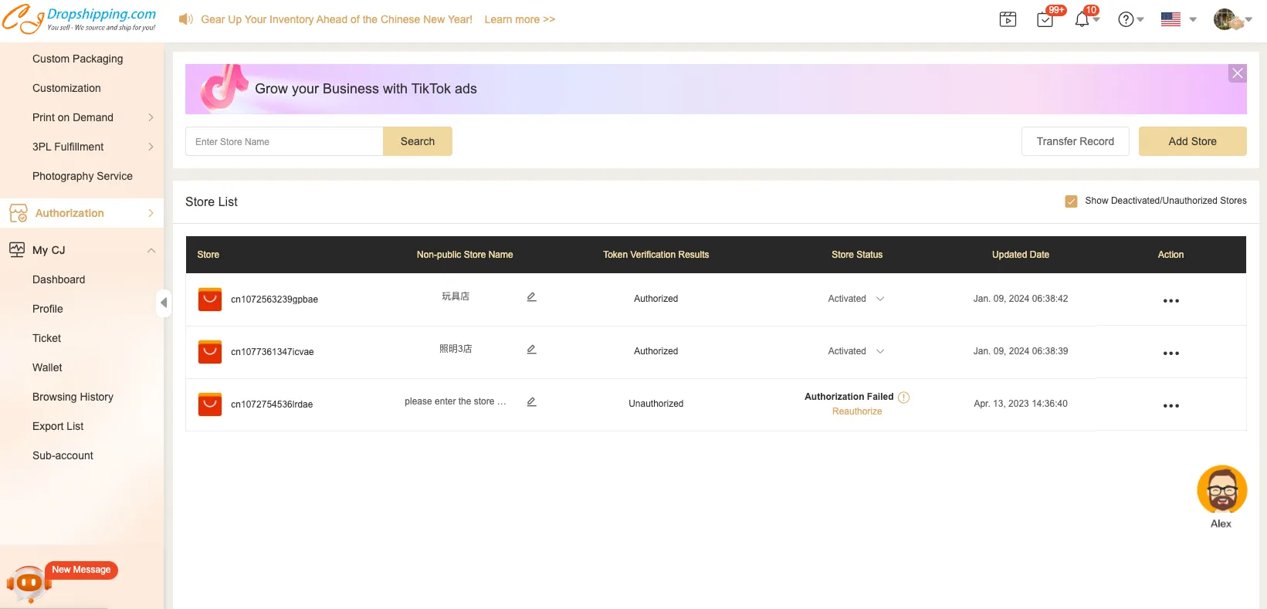The height and width of the screenshot is (609, 1267).
Task: Open action menu for store cn1072754536lrdae
Action: (1170, 405)
